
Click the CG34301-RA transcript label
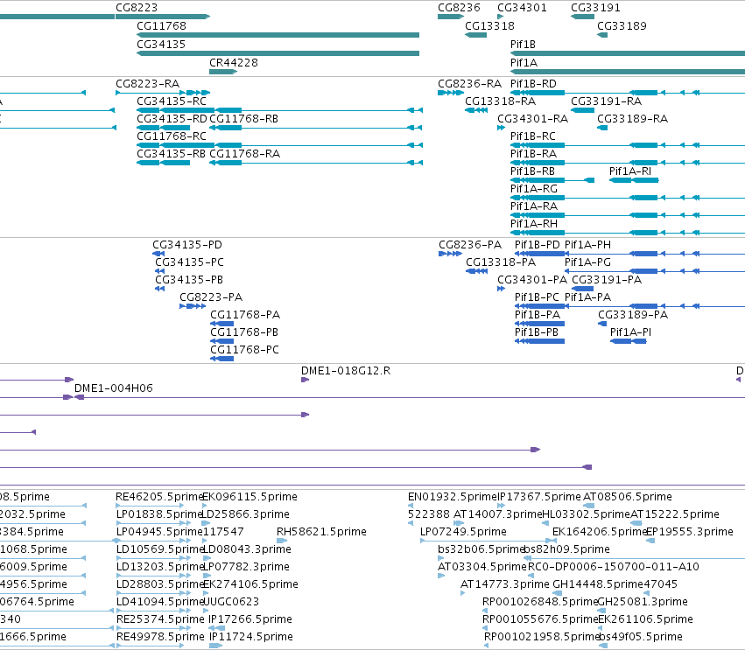532,119
